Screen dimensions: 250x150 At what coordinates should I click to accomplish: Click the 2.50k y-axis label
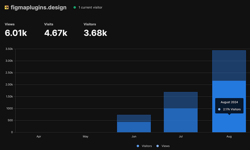[x=9, y=73]
